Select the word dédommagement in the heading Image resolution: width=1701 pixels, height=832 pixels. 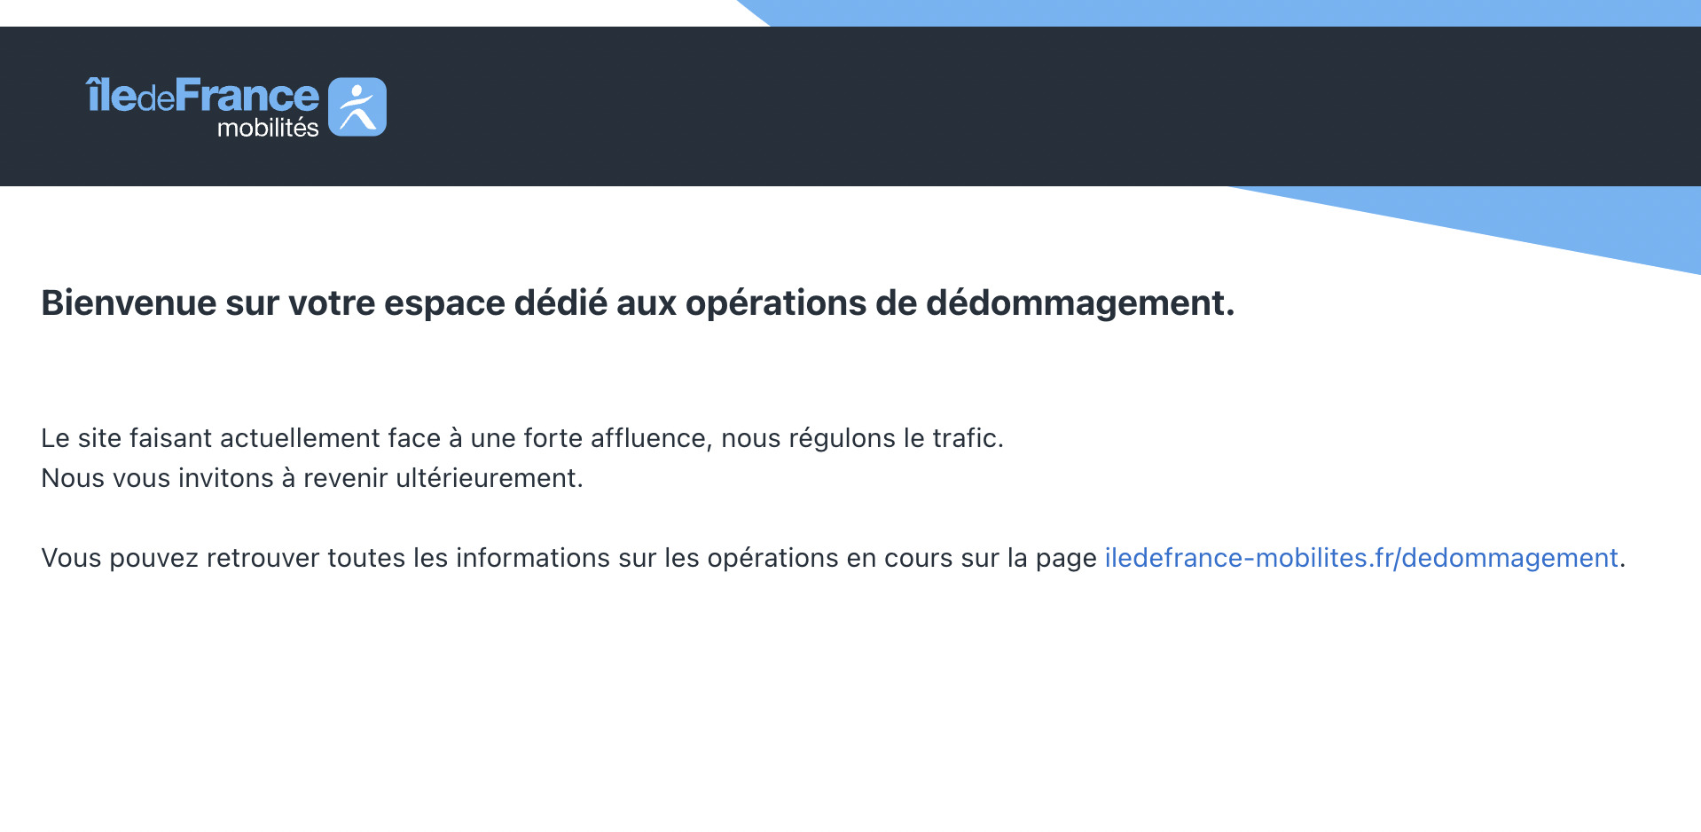click(1080, 303)
